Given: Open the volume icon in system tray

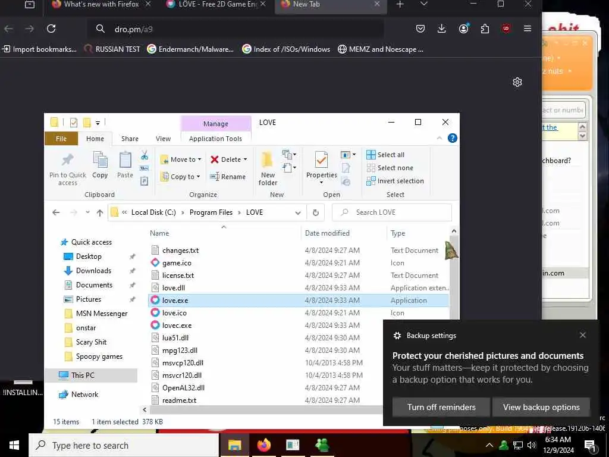Looking at the screenshot, I should (x=532, y=445).
